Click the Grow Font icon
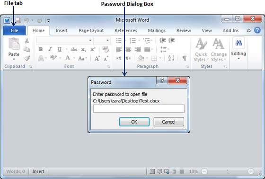 (97, 59)
